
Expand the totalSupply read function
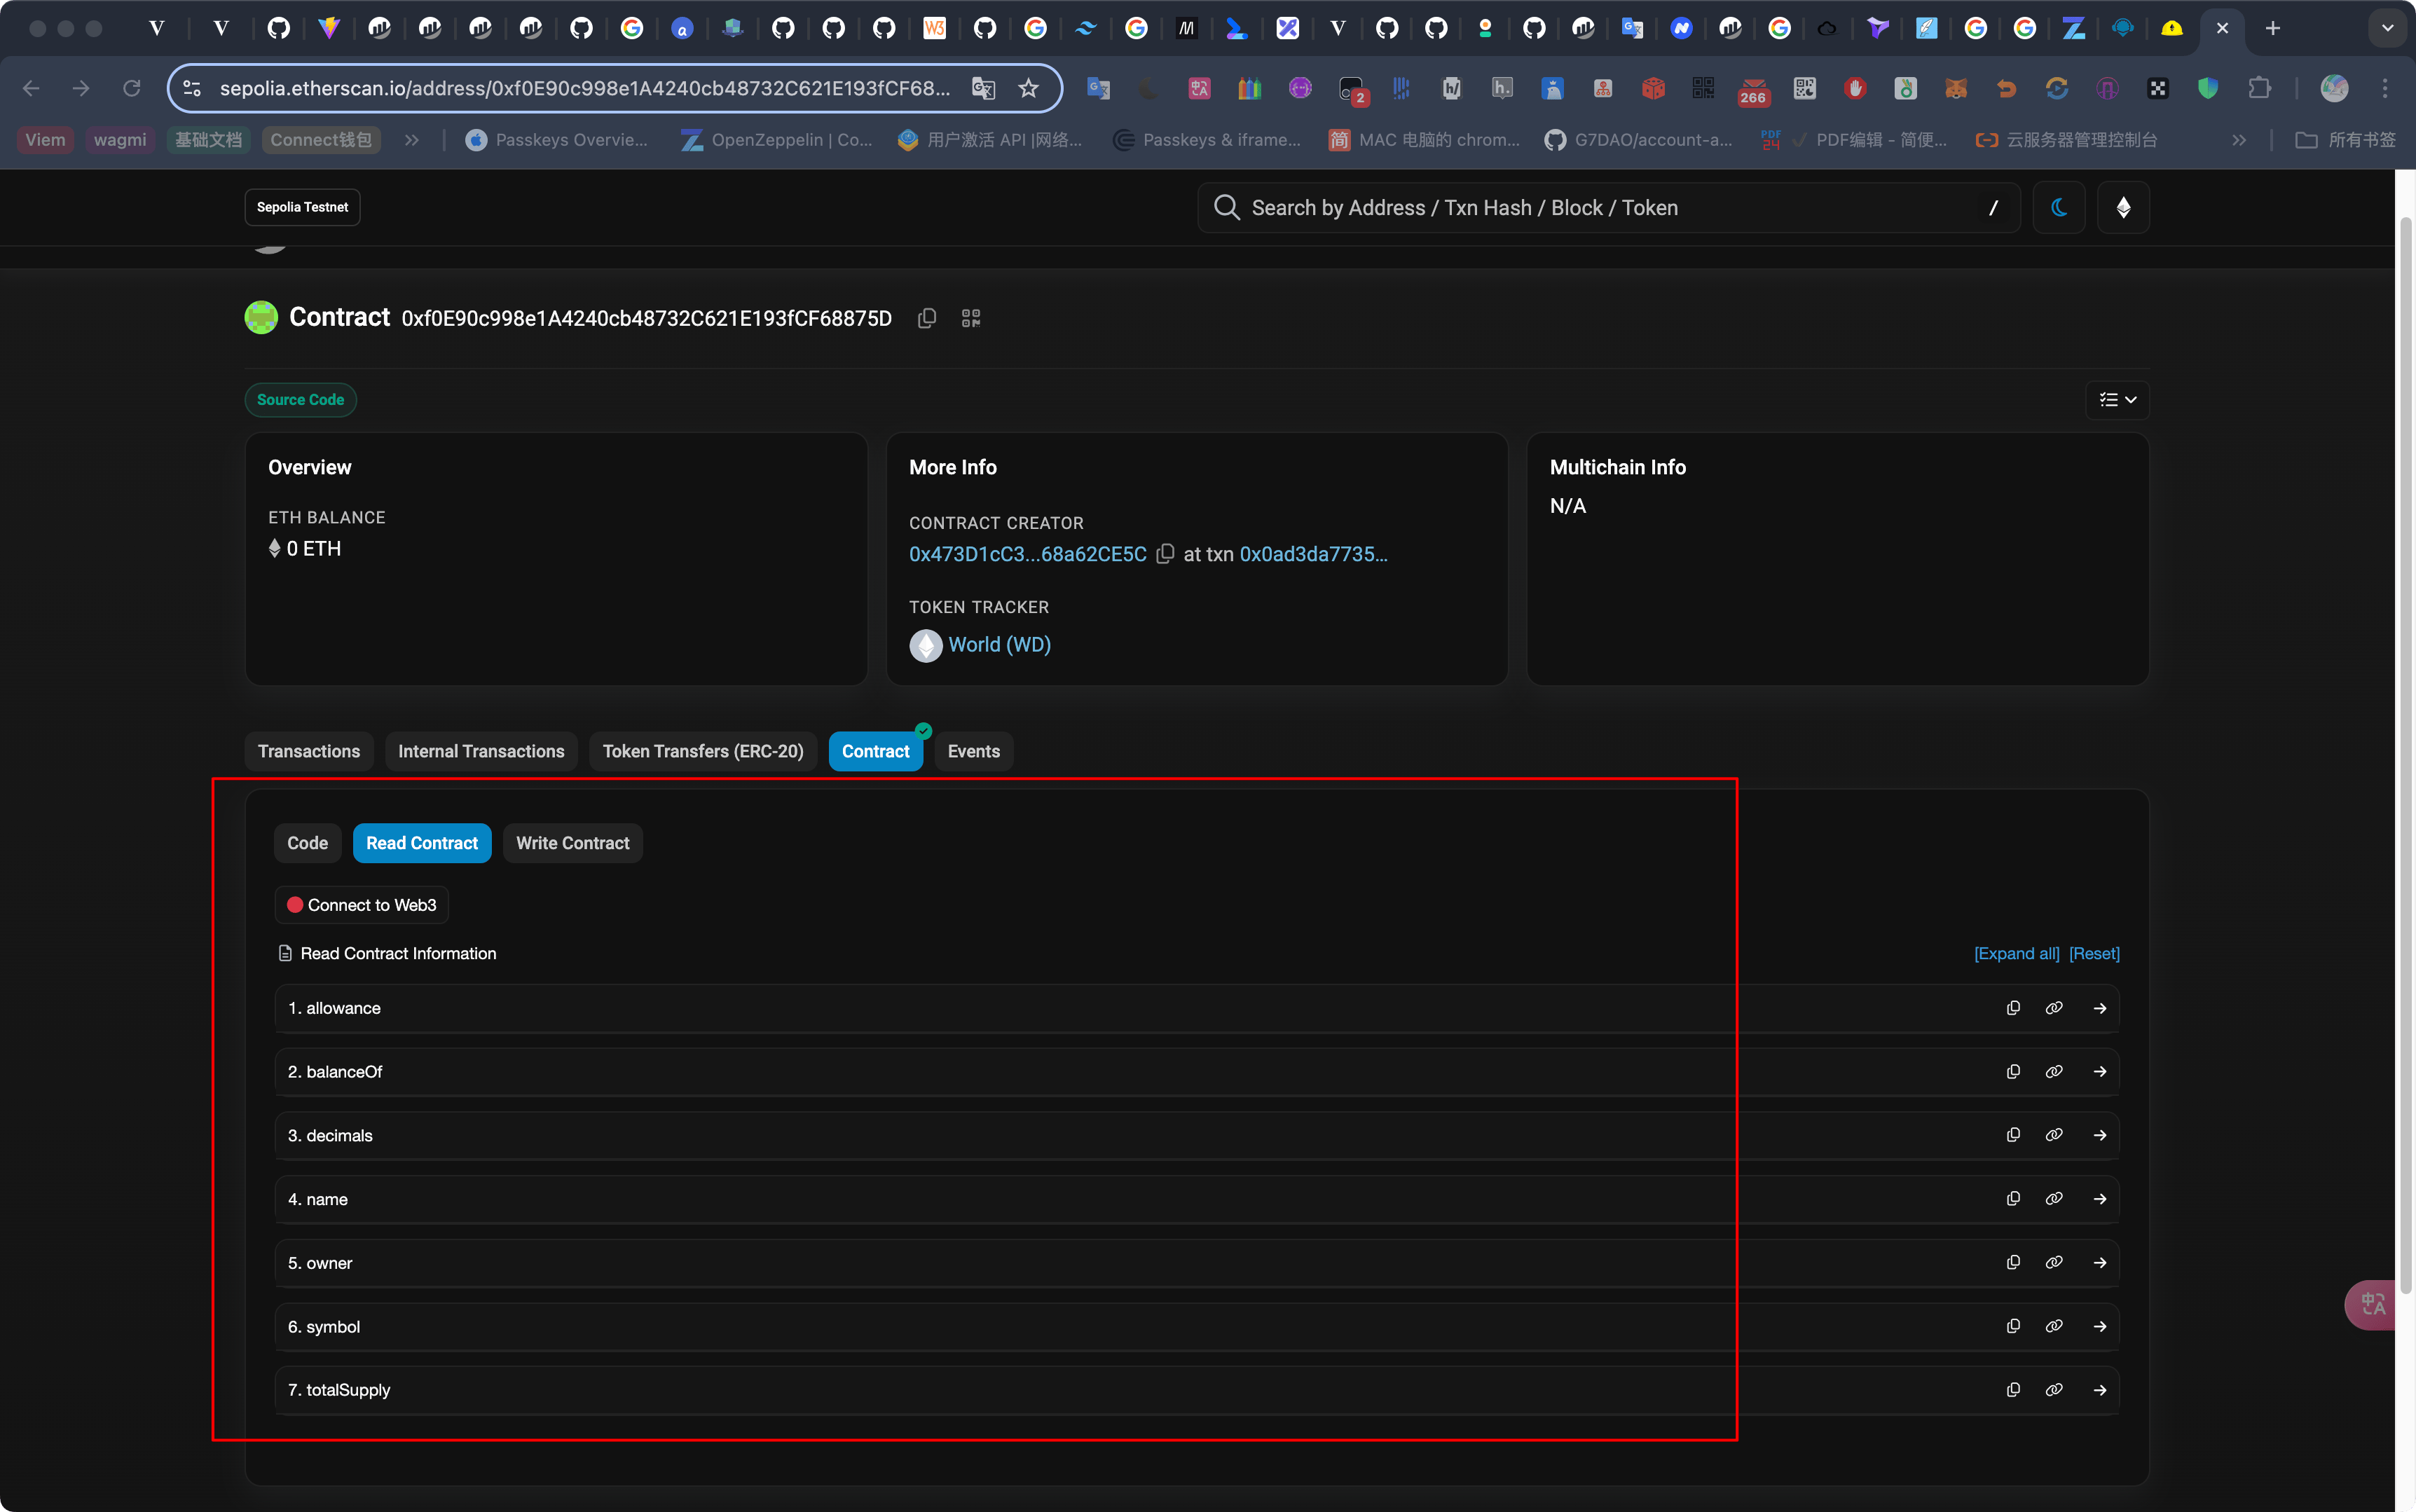coord(2100,1390)
